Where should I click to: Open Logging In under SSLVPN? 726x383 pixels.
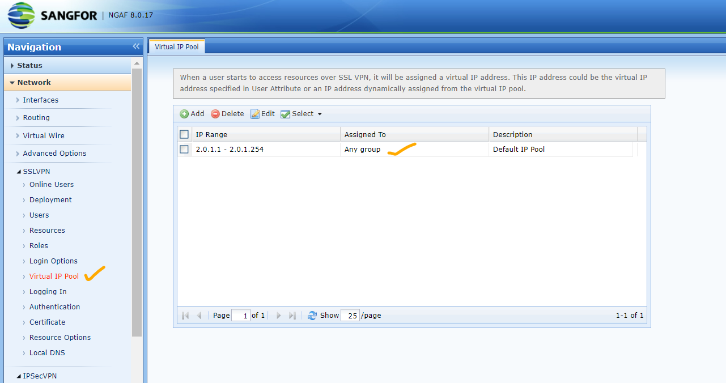[48, 292]
